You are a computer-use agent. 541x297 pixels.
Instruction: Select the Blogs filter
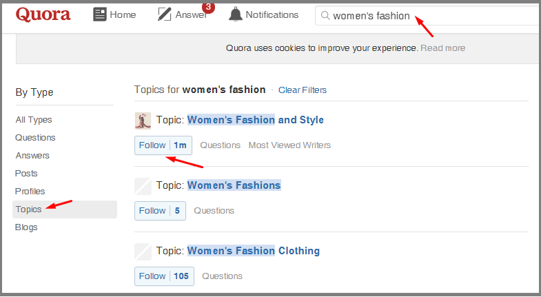[26, 227]
